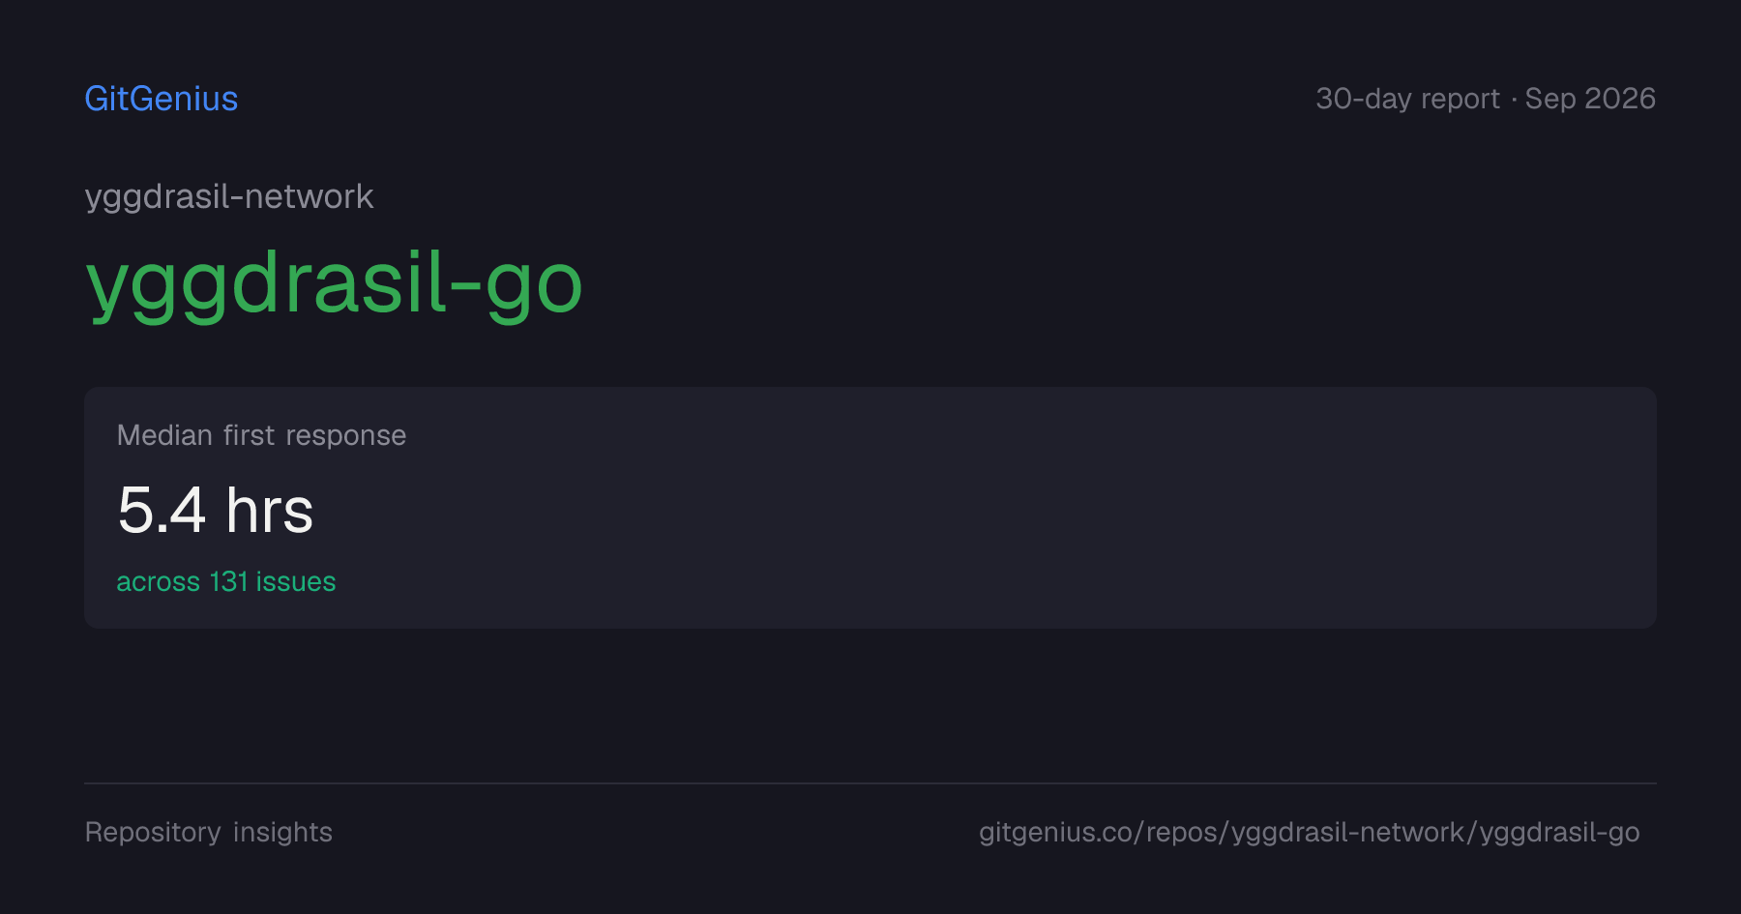
Task: Click the dot separator before Sep 2026
Action: point(1513,99)
